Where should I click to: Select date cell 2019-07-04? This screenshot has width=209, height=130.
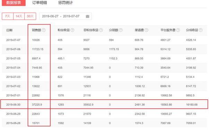coord(13,68)
